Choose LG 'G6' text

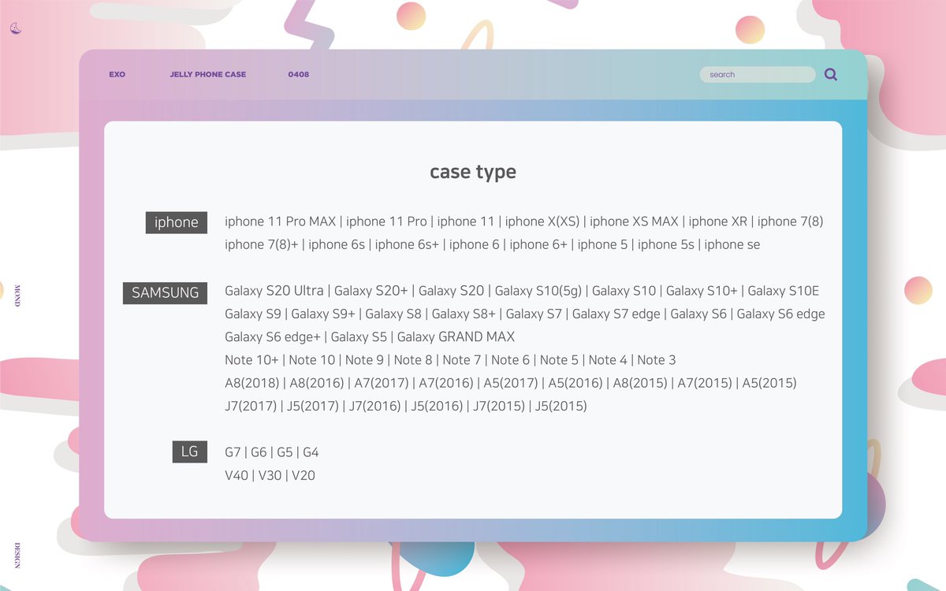(259, 452)
